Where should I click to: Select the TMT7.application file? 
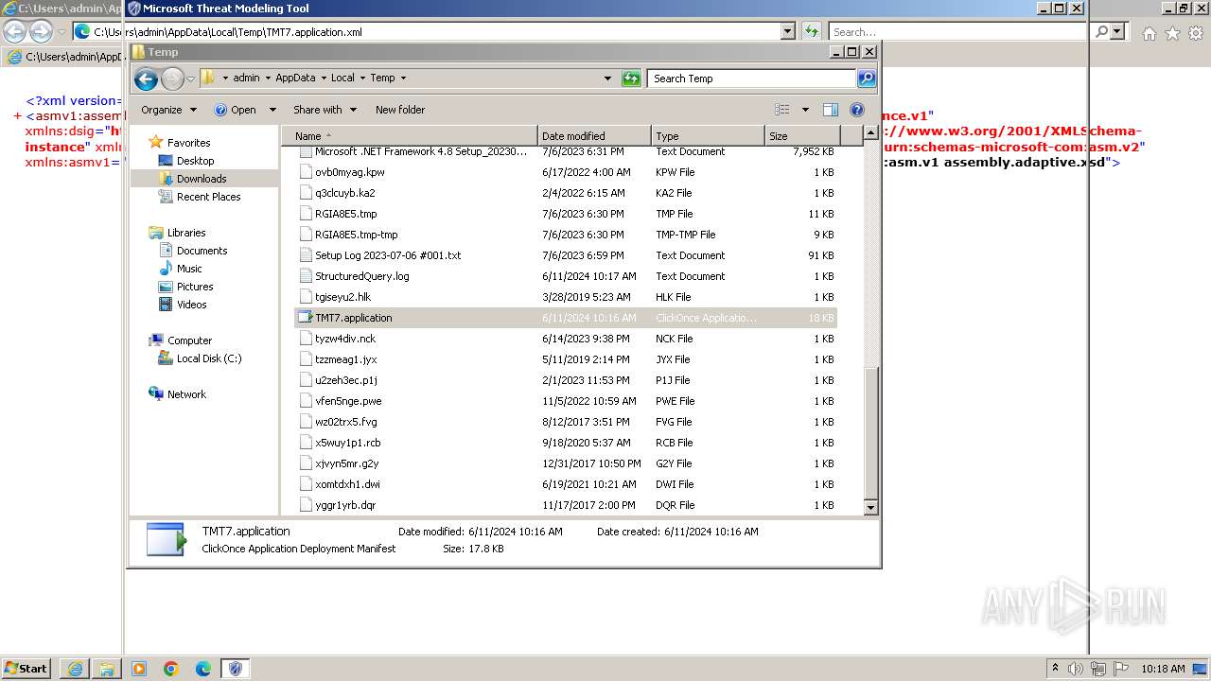click(566, 318)
